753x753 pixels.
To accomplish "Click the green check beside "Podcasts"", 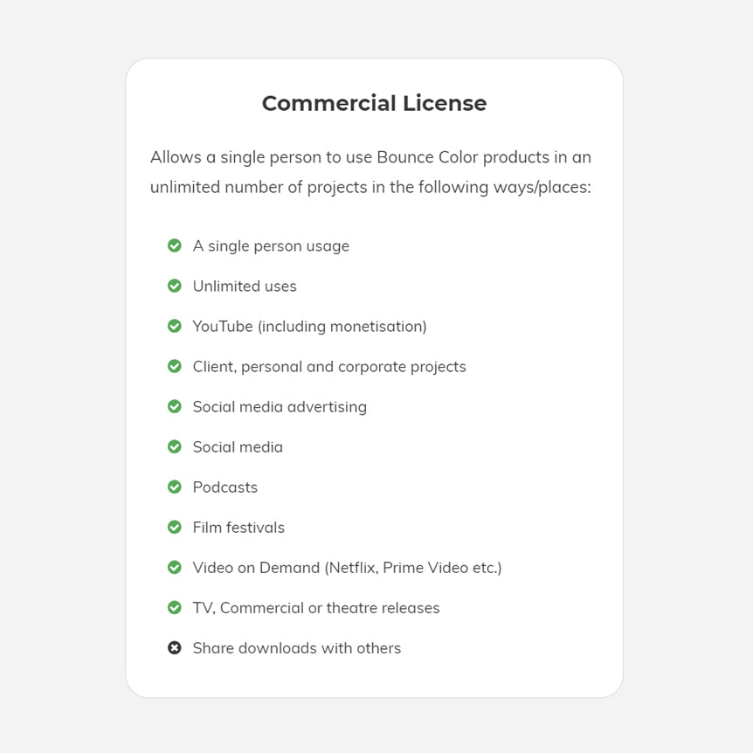I will 175,487.
